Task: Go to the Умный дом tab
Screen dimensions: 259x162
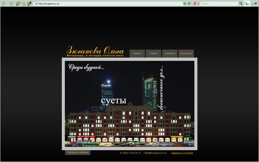Action: pyautogui.click(x=186, y=54)
